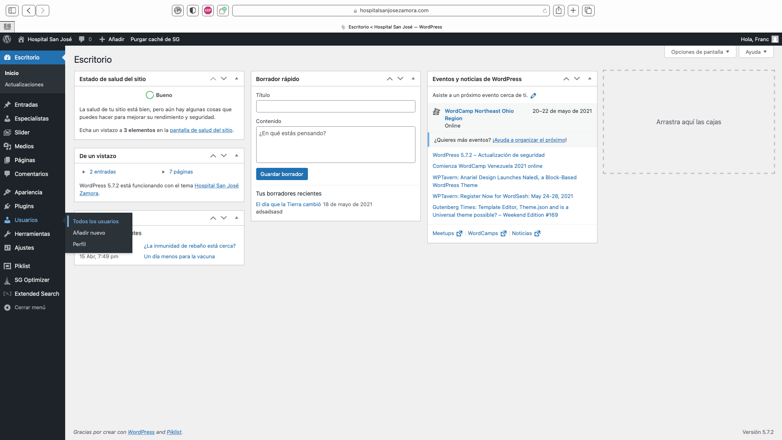This screenshot has height=440, width=782.
Task: Click Safari share icon
Action: [559, 11]
